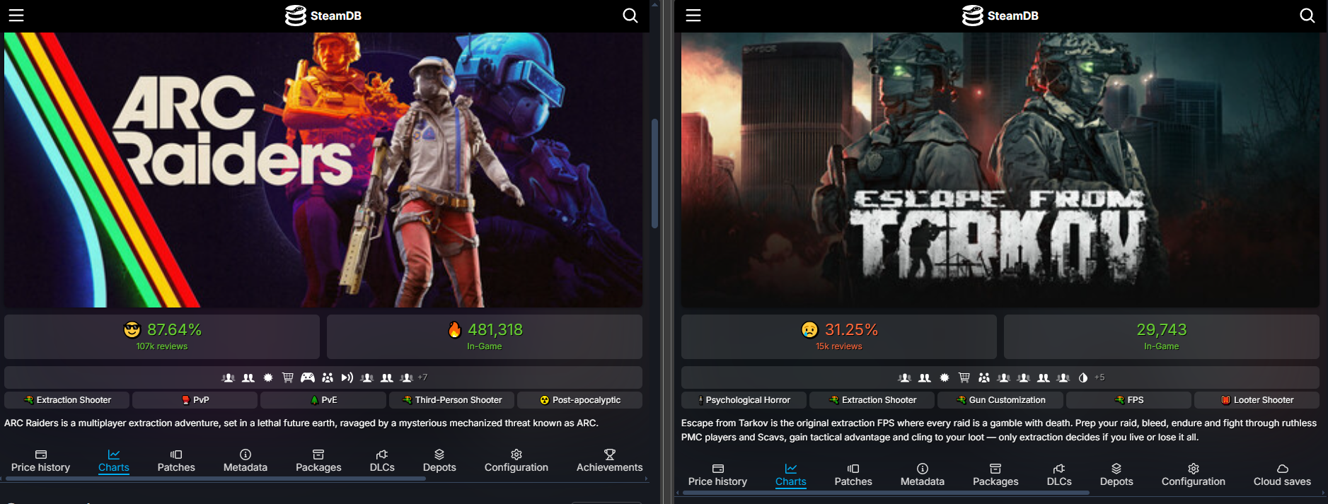1328x504 pixels.
Task: Click search magnifier in left SteamDB pane
Action: pyautogui.click(x=630, y=16)
